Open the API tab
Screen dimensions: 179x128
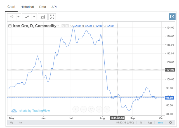54,7
